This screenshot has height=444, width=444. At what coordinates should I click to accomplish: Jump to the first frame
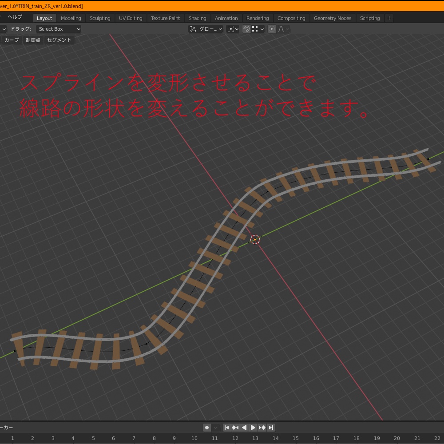(x=227, y=428)
